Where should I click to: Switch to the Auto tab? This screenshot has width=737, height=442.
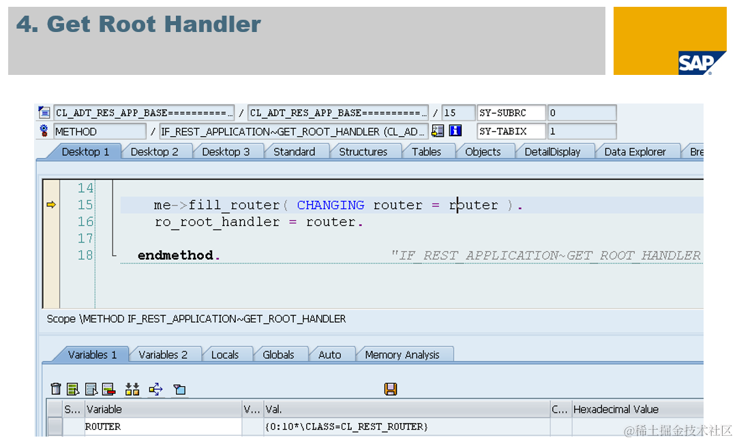pyautogui.click(x=329, y=355)
